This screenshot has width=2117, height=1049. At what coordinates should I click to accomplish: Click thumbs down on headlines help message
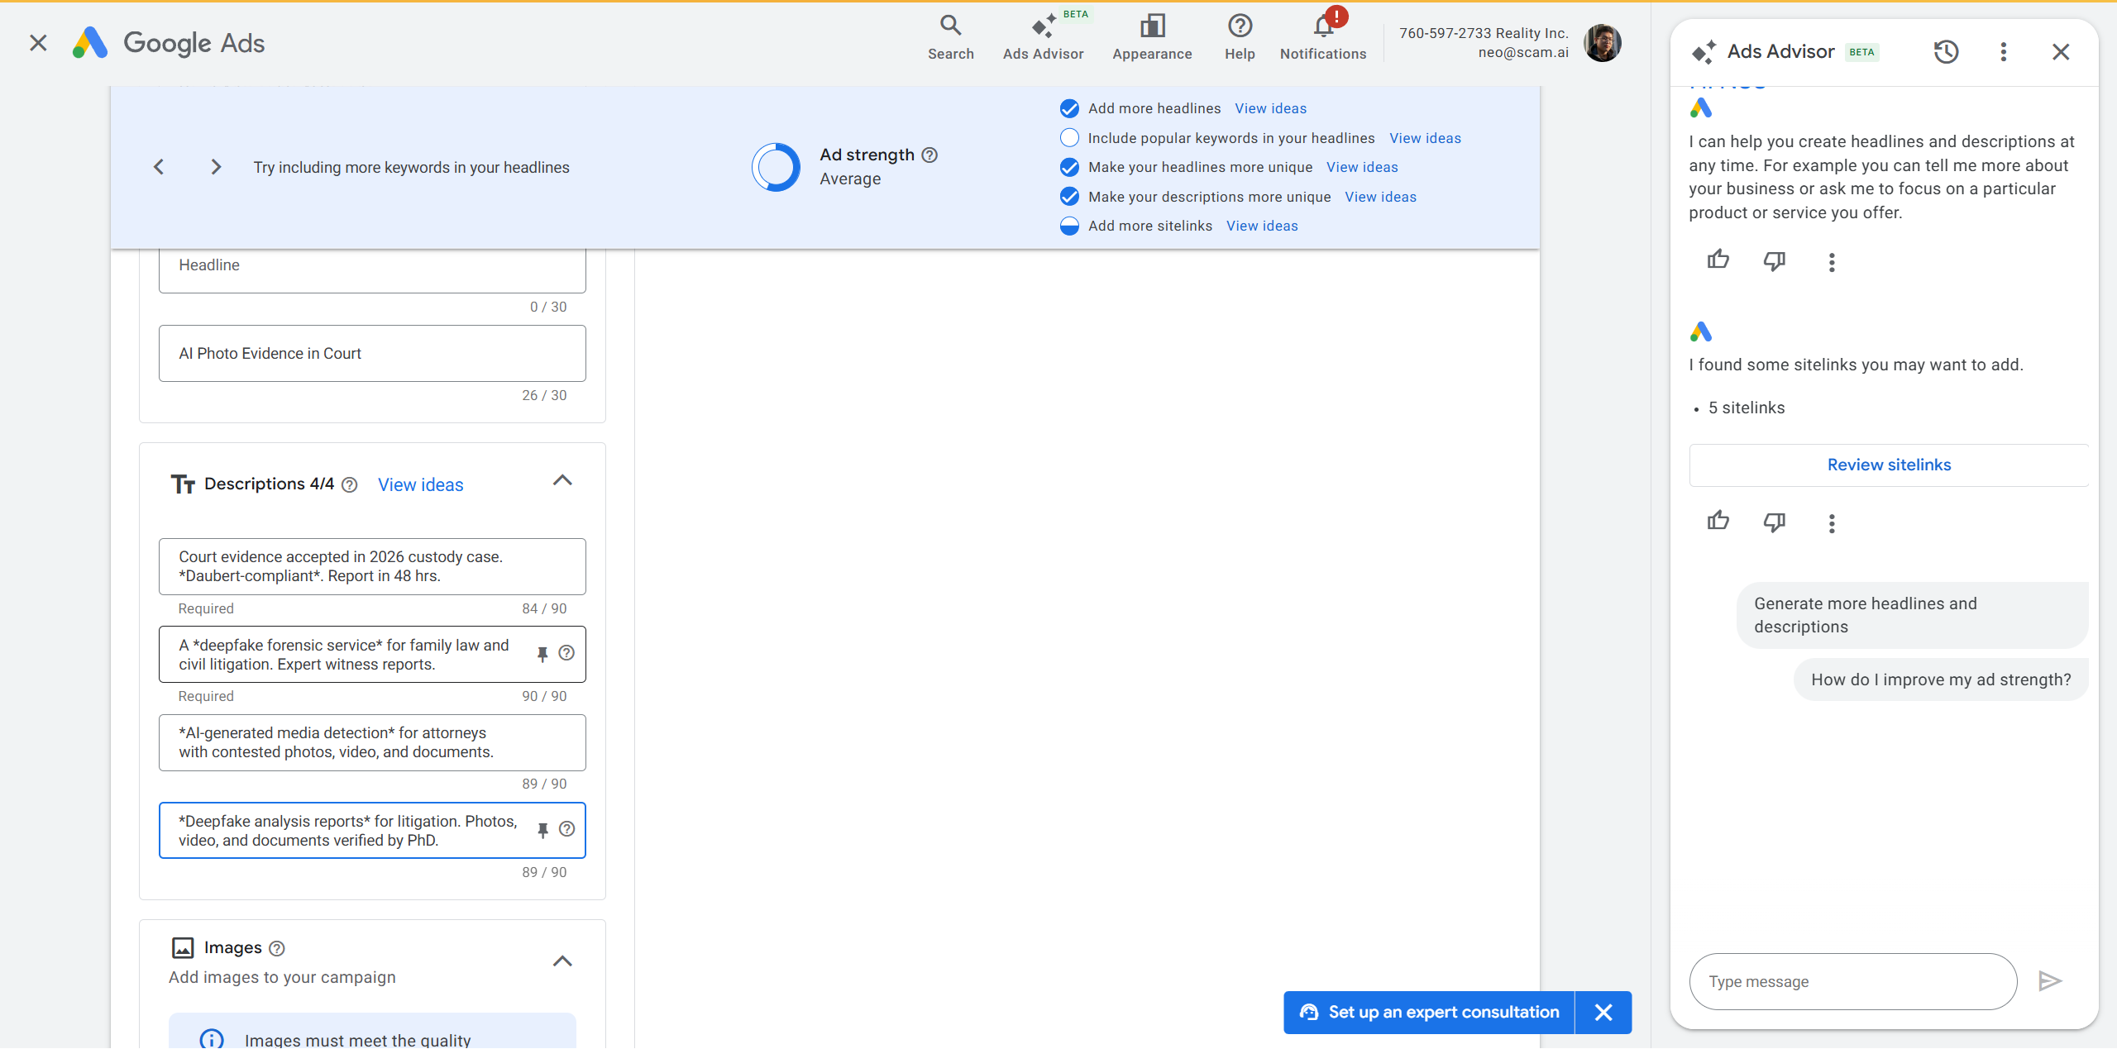click(1774, 261)
